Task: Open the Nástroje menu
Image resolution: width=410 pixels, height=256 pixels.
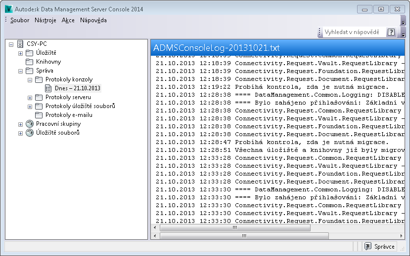Action: 45,20
